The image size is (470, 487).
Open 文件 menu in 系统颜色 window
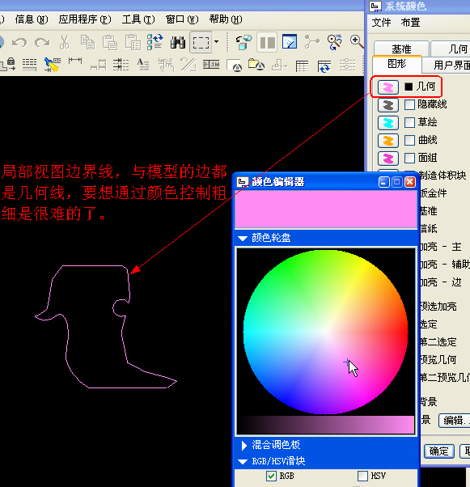381,23
